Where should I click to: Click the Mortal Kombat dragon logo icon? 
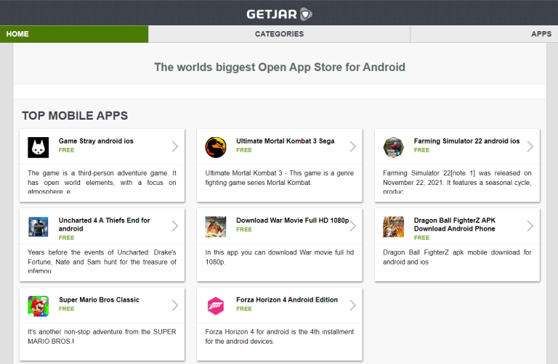tap(216, 147)
